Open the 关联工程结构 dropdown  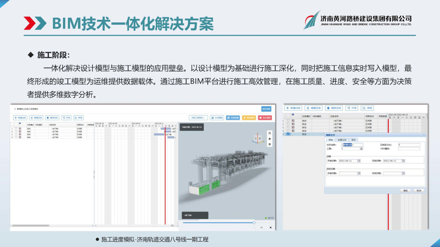point(198,118)
